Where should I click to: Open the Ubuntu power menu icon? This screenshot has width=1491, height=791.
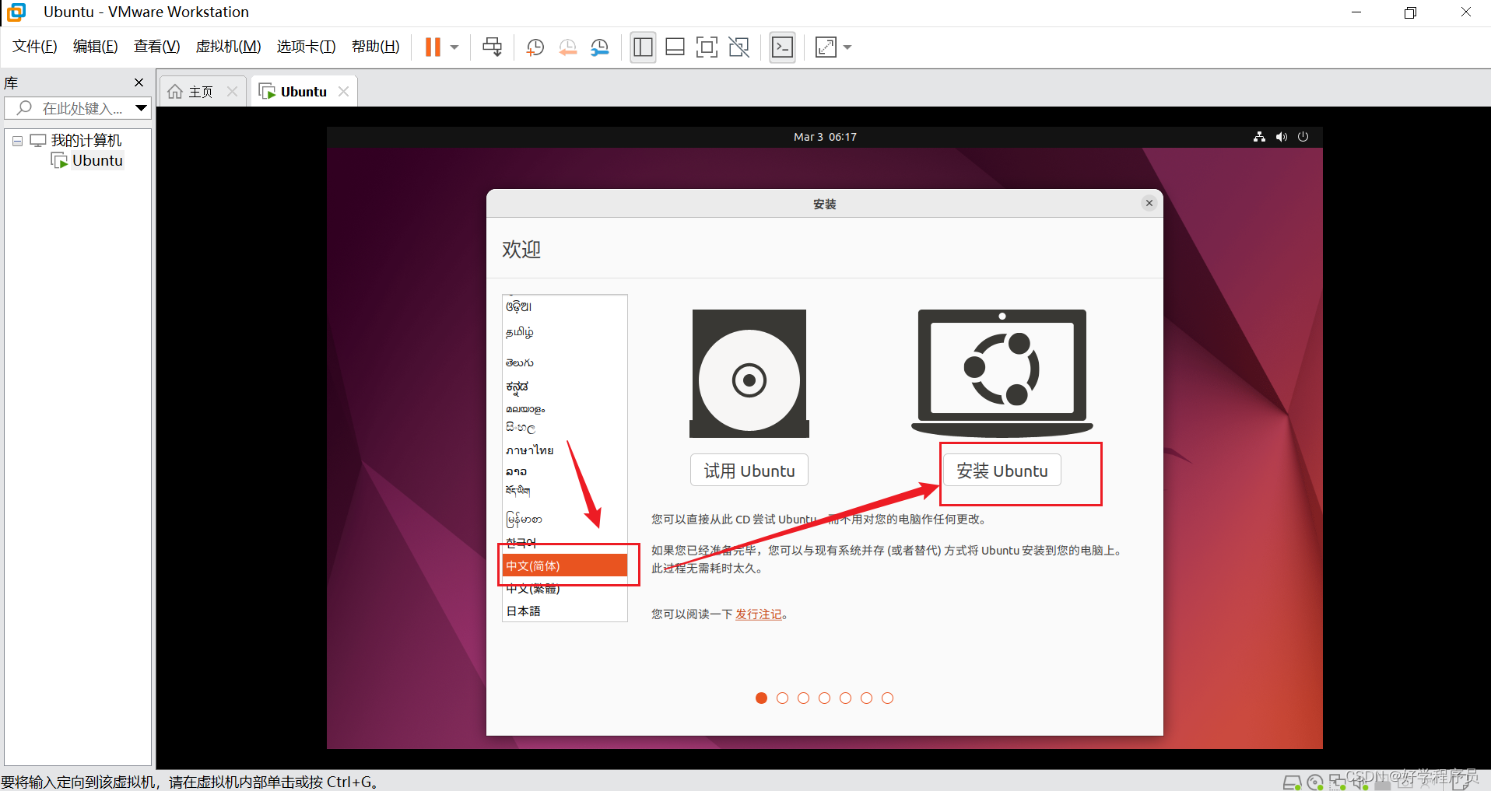[x=1303, y=137]
